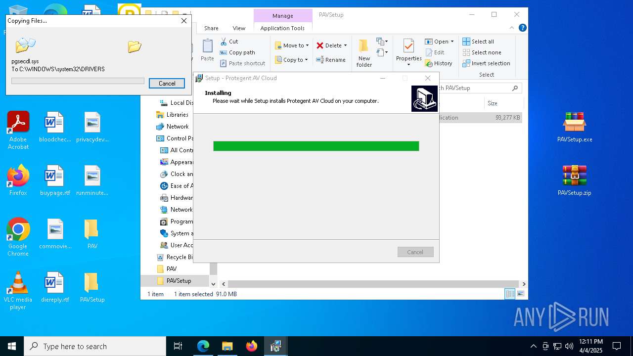The width and height of the screenshot is (633, 356).
Task: Open Adobe Acrobat desktop shortcut
Action: point(18,131)
